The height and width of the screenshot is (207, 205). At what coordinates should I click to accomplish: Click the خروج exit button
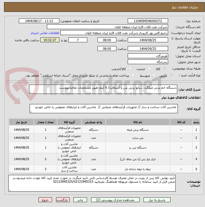(x=45, y=200)
